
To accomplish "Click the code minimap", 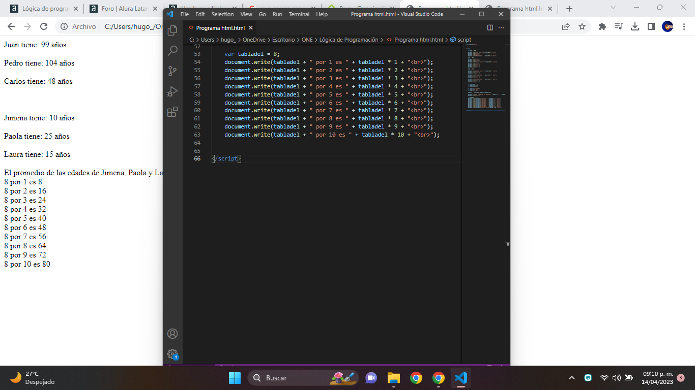I will [x=484, y=77].
